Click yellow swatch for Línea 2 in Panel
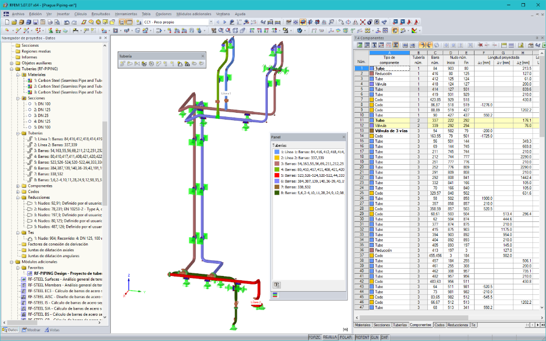This screenshot has height=341, width=546. pyautogui.click(x=277, y=158)
